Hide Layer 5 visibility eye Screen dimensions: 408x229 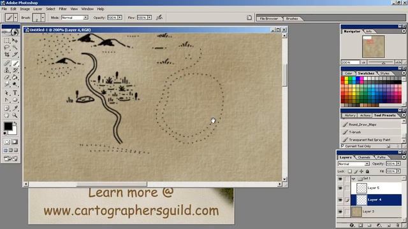tap(340, 188)
